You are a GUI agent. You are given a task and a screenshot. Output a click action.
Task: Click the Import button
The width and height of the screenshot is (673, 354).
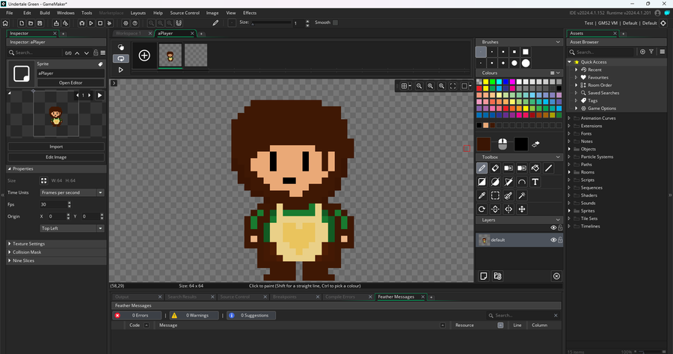[x=56, y=147]
